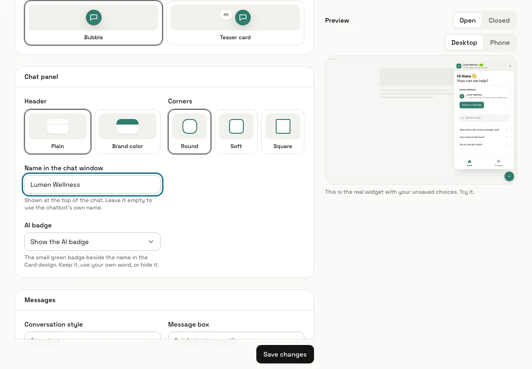Click the search magnifier icon in preview
This screenshot has height=369, width=532.
(x=462, y=118)
